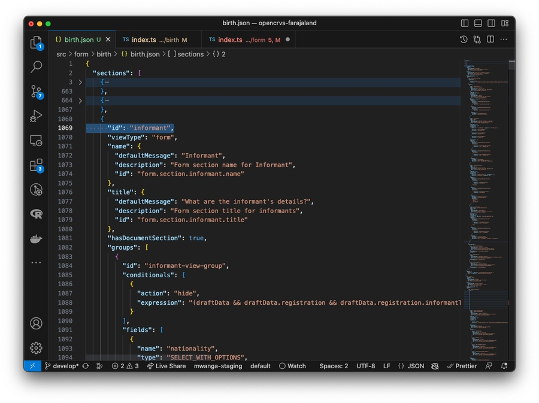Open the Run and Debug view
Screen dimensions: 539x403
[x=36, y=116]
